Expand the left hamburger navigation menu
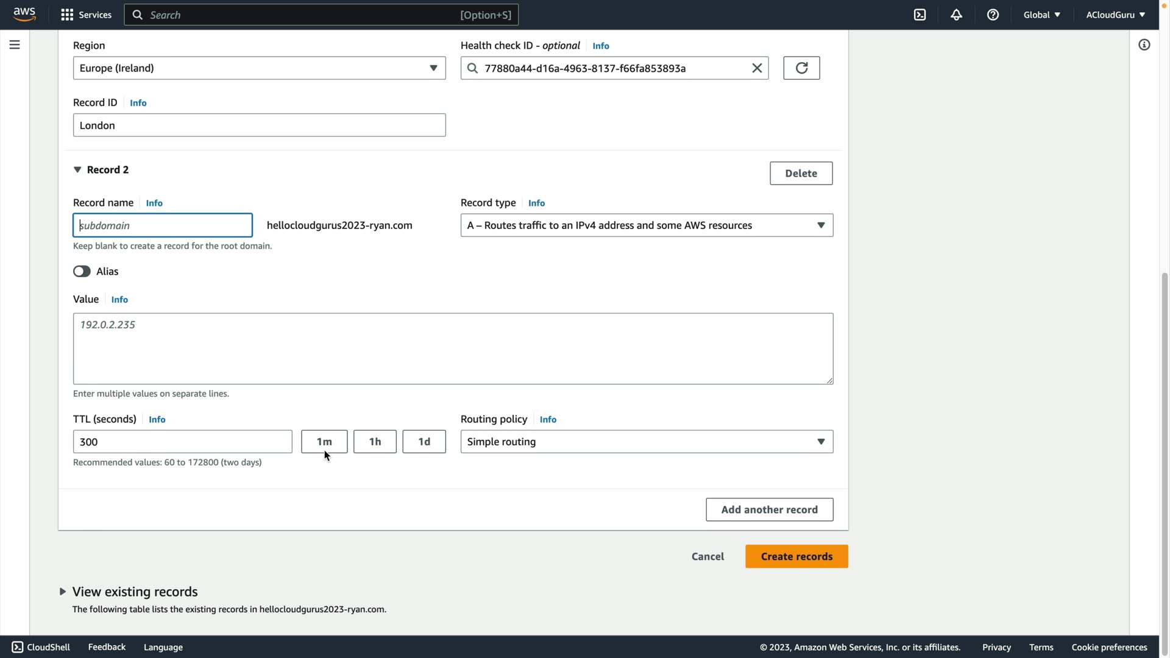Image resolution: width=1170 pixels, height=658 pixels. point(15,44)
